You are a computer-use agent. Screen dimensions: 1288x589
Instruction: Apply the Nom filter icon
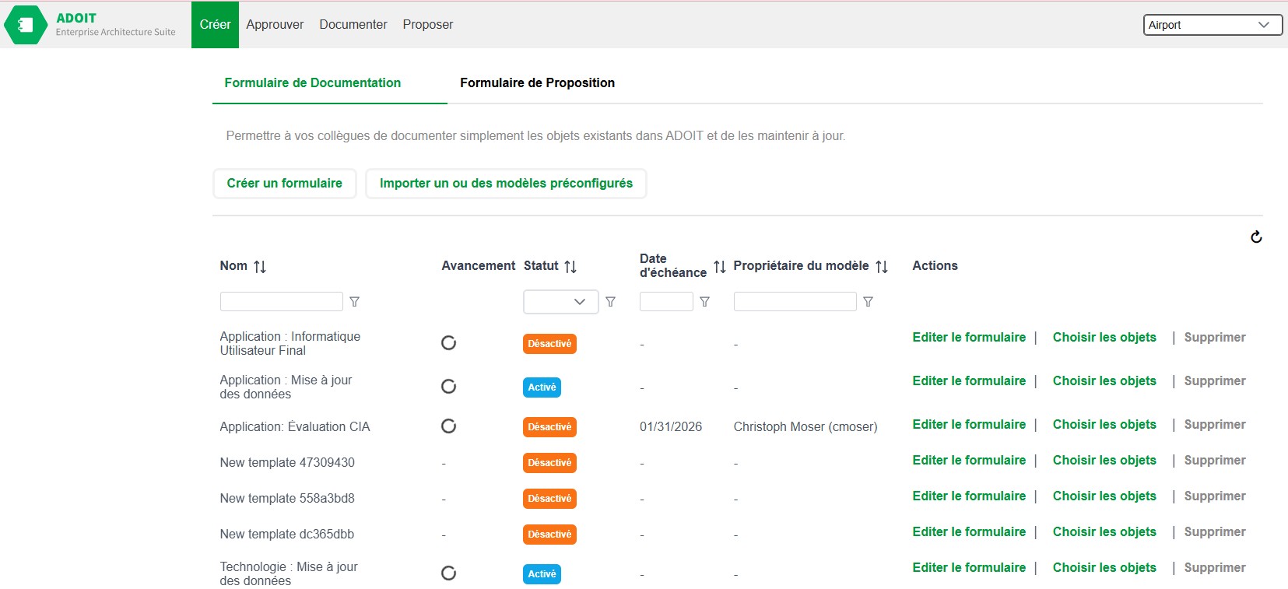pyautogui.click(x=354, y=302)
